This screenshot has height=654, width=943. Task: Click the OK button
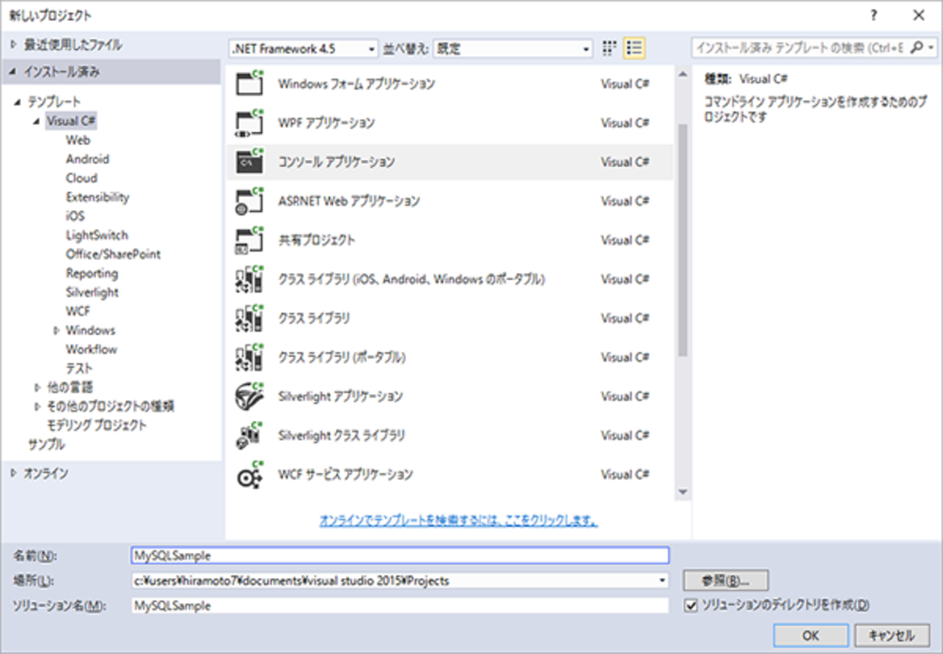coord(810,636)
